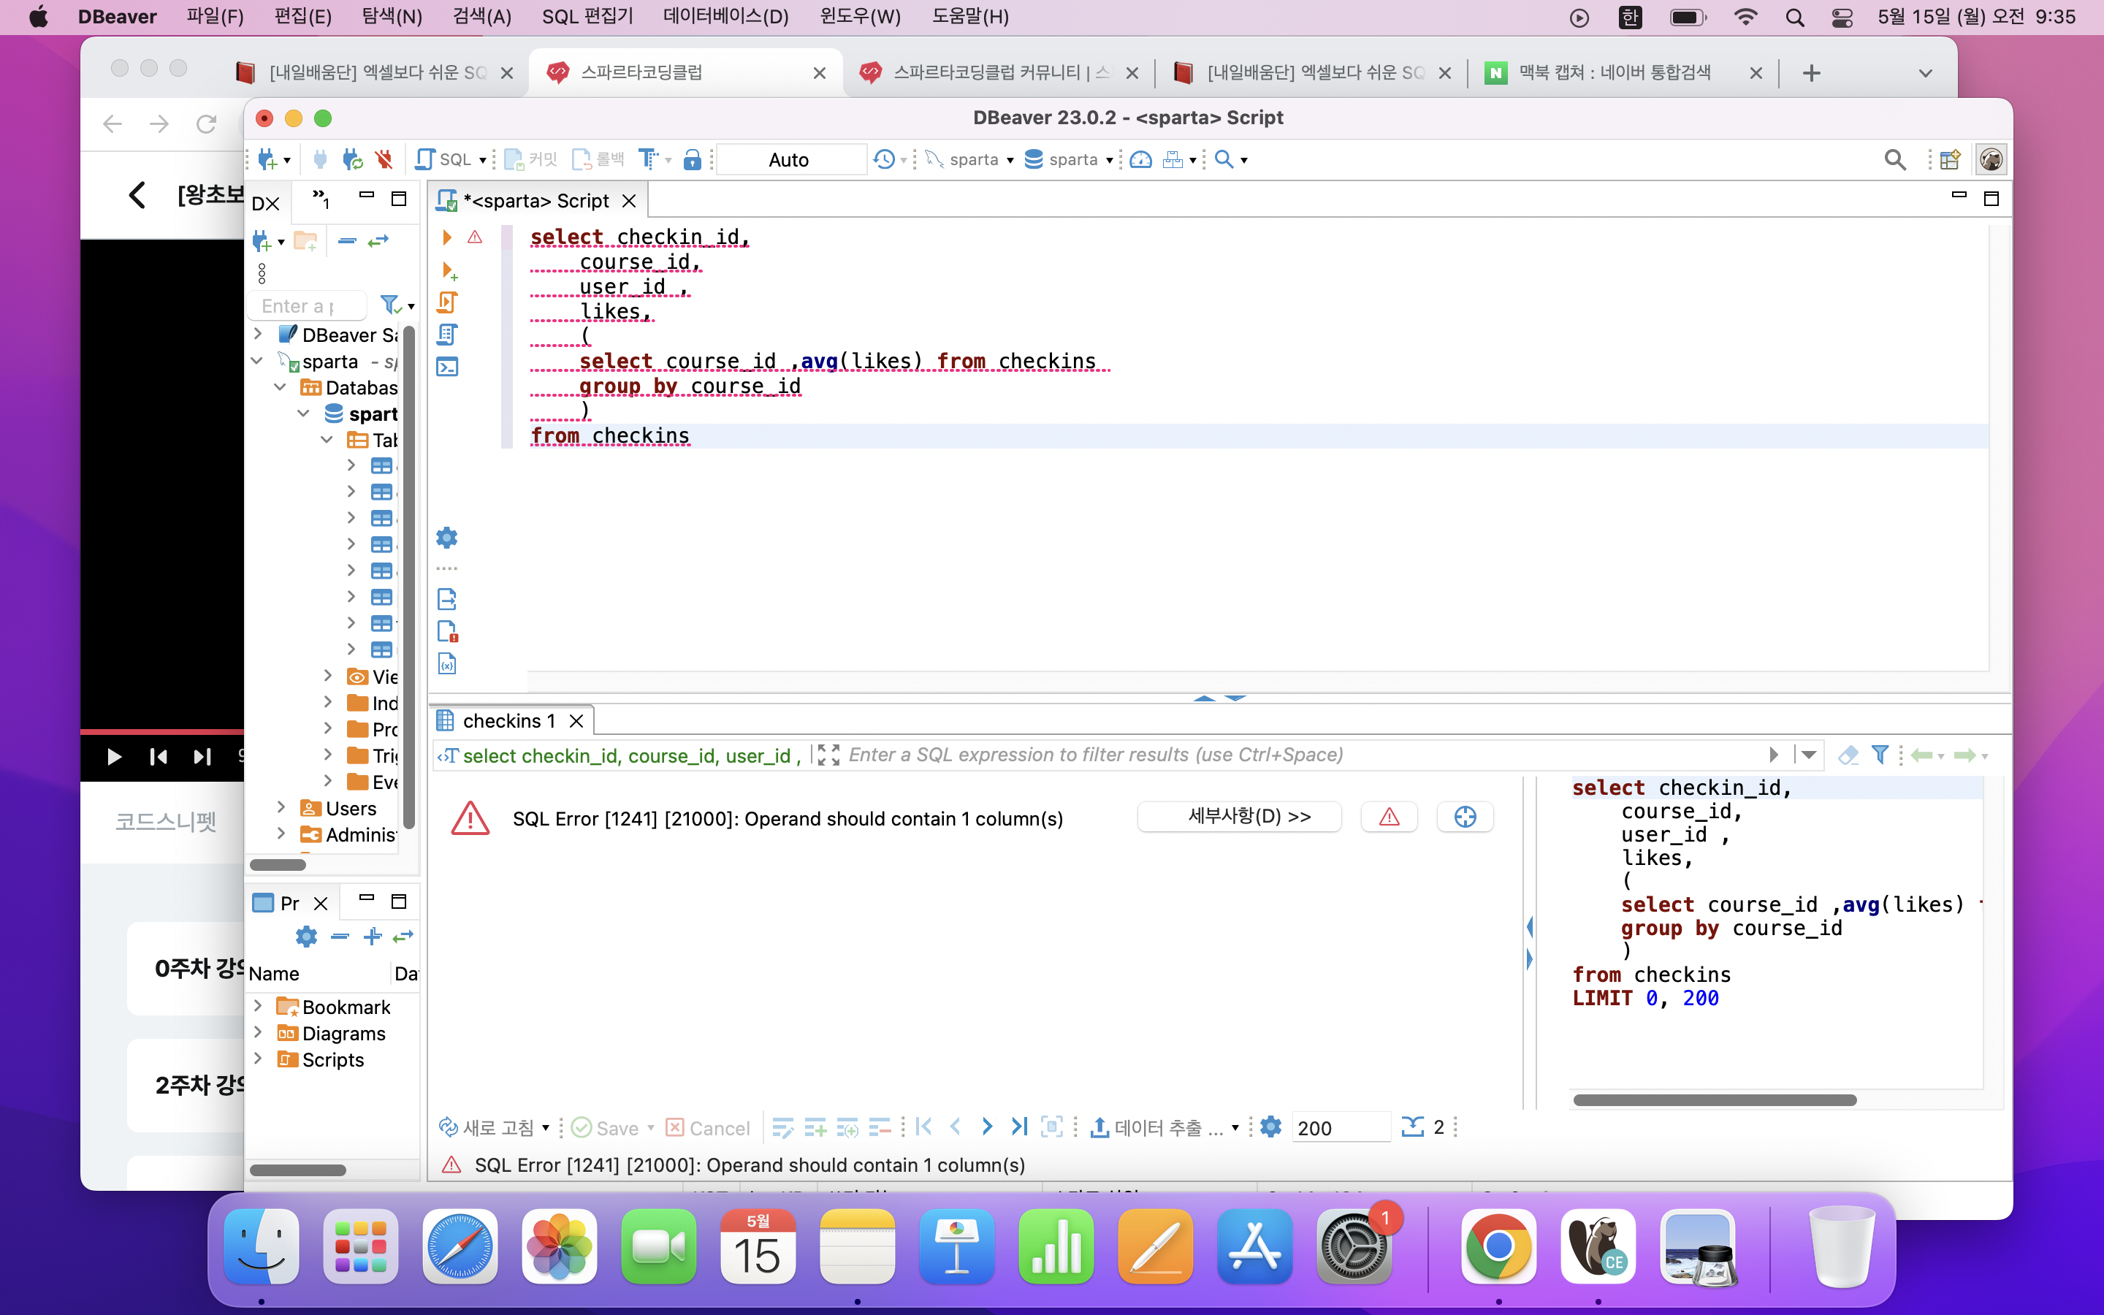Expand the Bookmark folder in Projects
The height and width of the screenshot is (1315, 2104).
pos(257,1006)
